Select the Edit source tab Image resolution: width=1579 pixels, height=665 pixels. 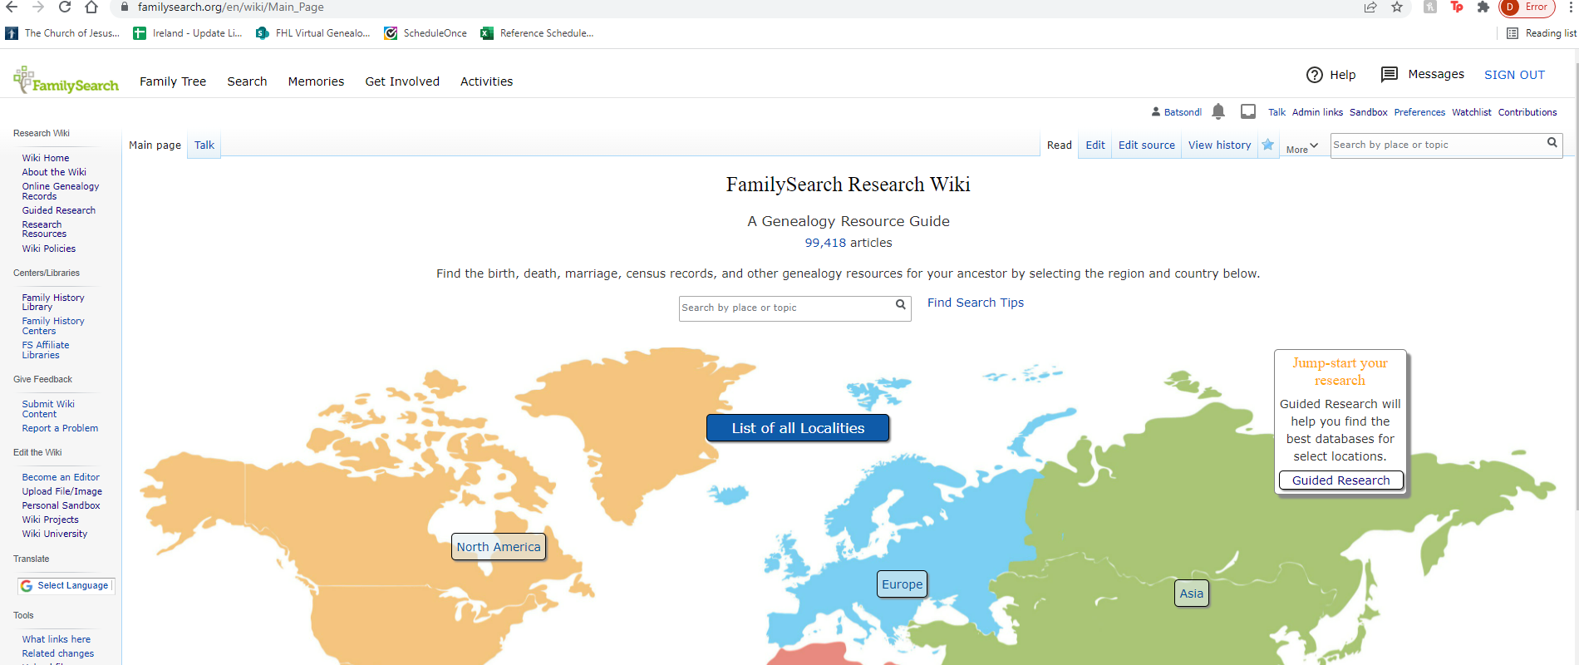tap(1147, 145)
